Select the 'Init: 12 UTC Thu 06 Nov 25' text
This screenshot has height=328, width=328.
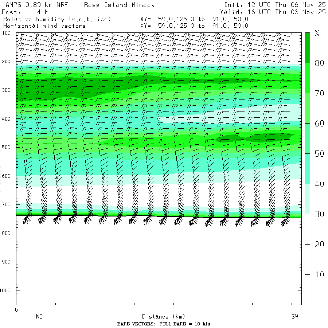click(x=275, y=5)
